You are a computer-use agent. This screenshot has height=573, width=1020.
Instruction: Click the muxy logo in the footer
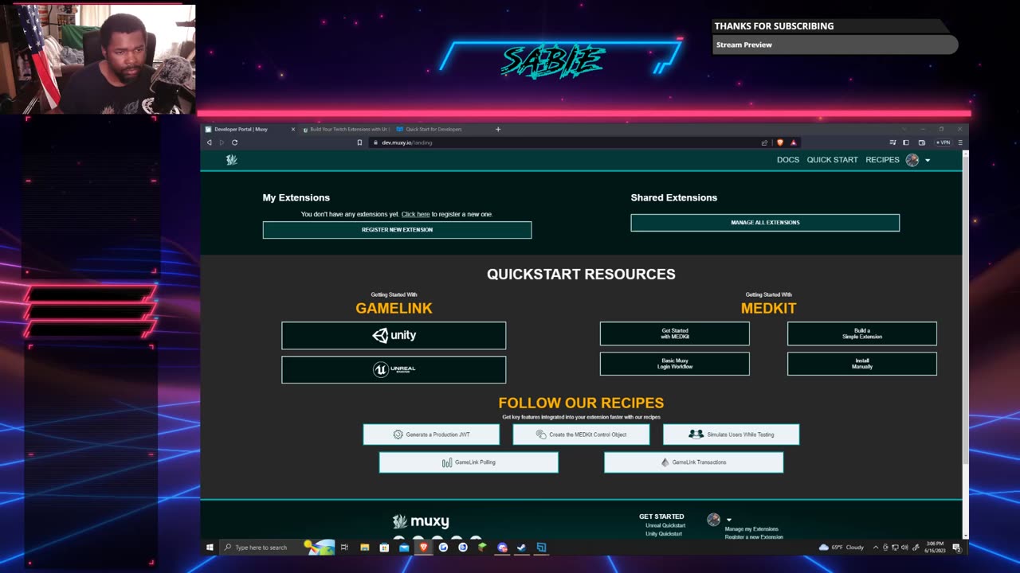pyautogui.click(x=421, y=522)
